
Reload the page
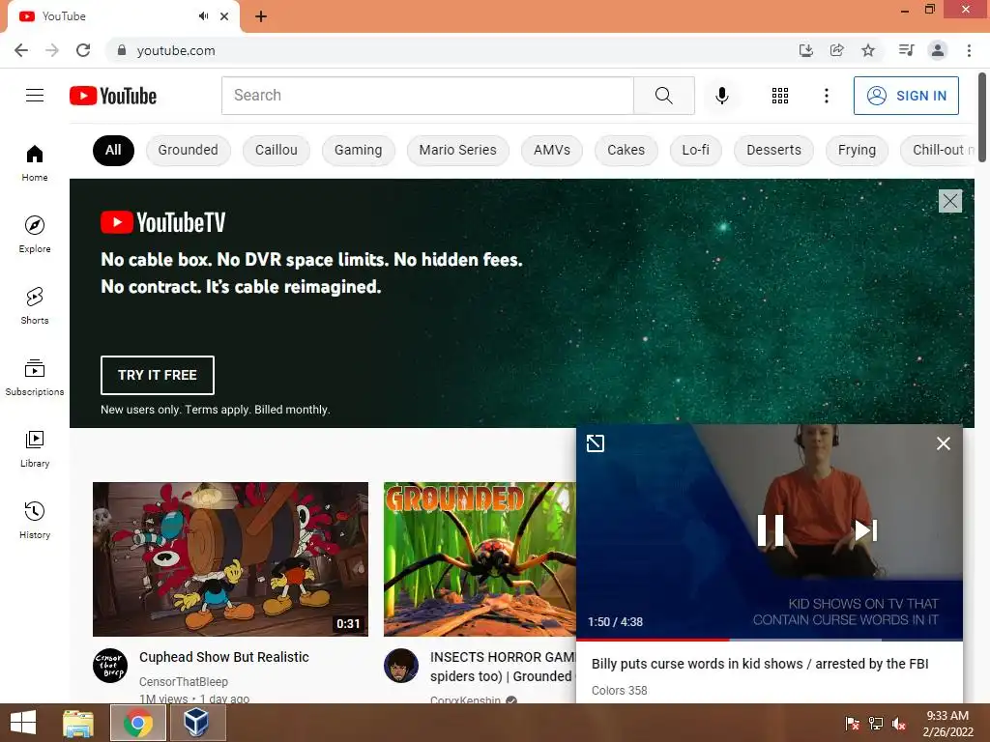point(83,50)
